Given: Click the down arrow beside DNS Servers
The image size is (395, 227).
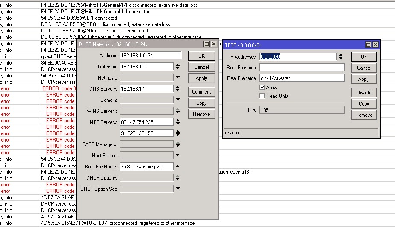Looking at the screenshot, I should pos(178,91).
